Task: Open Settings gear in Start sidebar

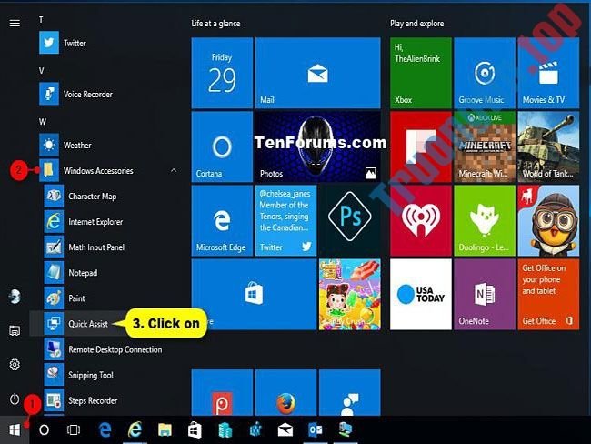Action: click(15, 364)
